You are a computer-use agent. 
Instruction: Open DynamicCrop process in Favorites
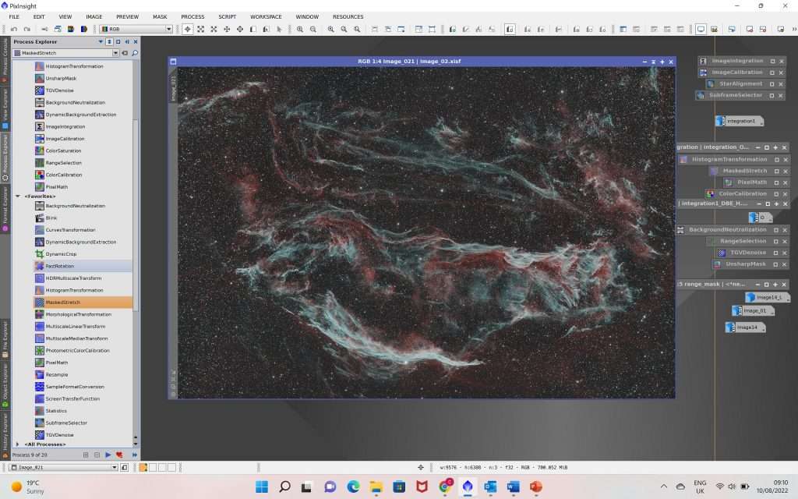pos(61,254)
